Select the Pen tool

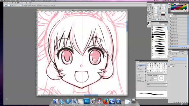click(148, 17)
